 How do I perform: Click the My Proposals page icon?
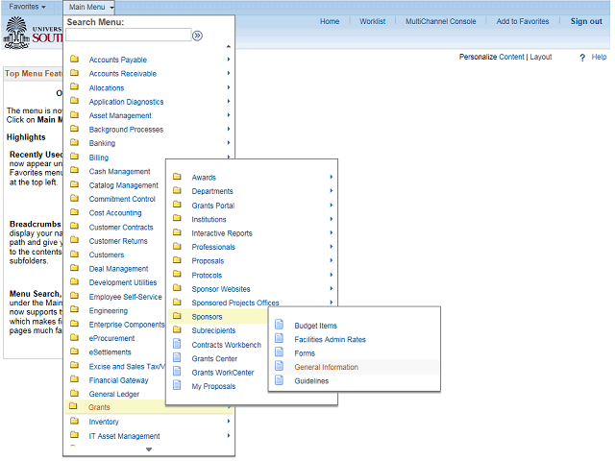[177, 385]
